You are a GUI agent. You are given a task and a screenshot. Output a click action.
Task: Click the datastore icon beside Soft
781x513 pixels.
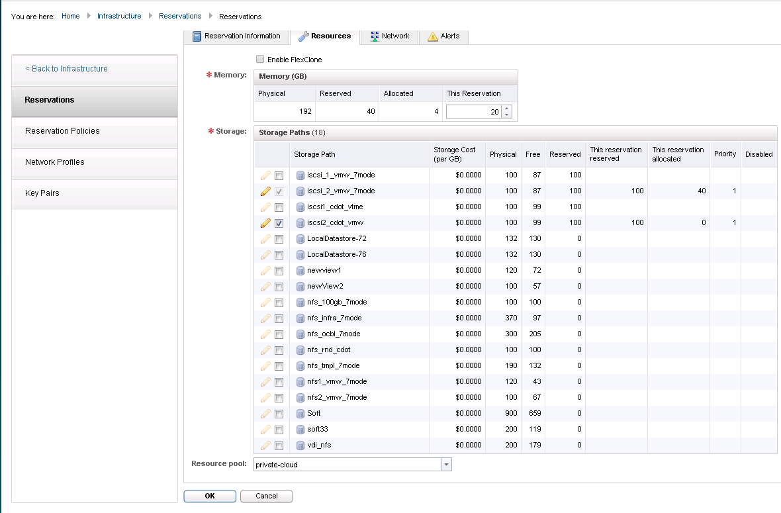click(300, 414)
